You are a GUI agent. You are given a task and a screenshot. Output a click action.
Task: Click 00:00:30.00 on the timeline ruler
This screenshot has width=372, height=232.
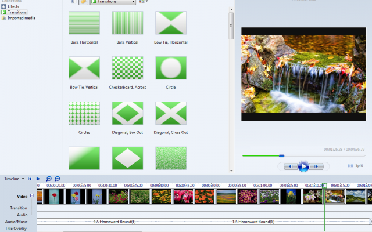pos(108,186)
